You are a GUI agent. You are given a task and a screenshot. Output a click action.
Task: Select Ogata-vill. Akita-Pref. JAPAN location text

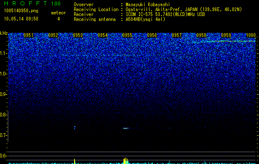point(184,9)
